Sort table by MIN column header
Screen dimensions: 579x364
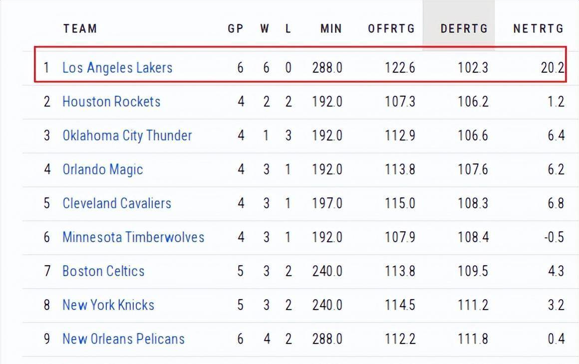(x=331, y=28)
